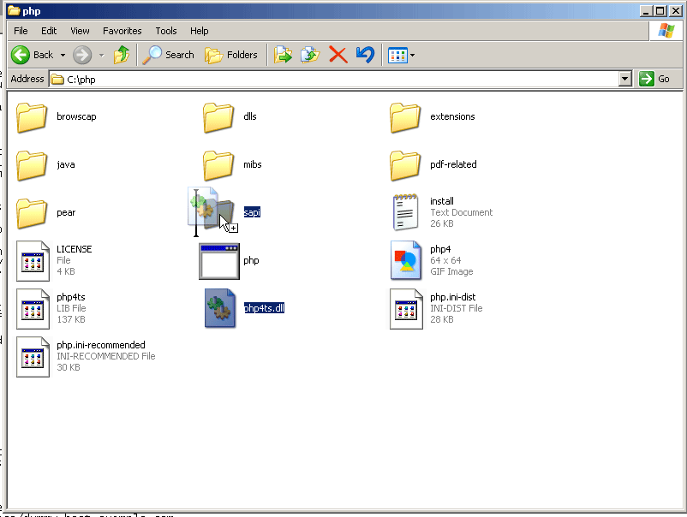This screenshot has height=517, width=687.
Task: Click the LICENSE file name
Action: [74, 249]
